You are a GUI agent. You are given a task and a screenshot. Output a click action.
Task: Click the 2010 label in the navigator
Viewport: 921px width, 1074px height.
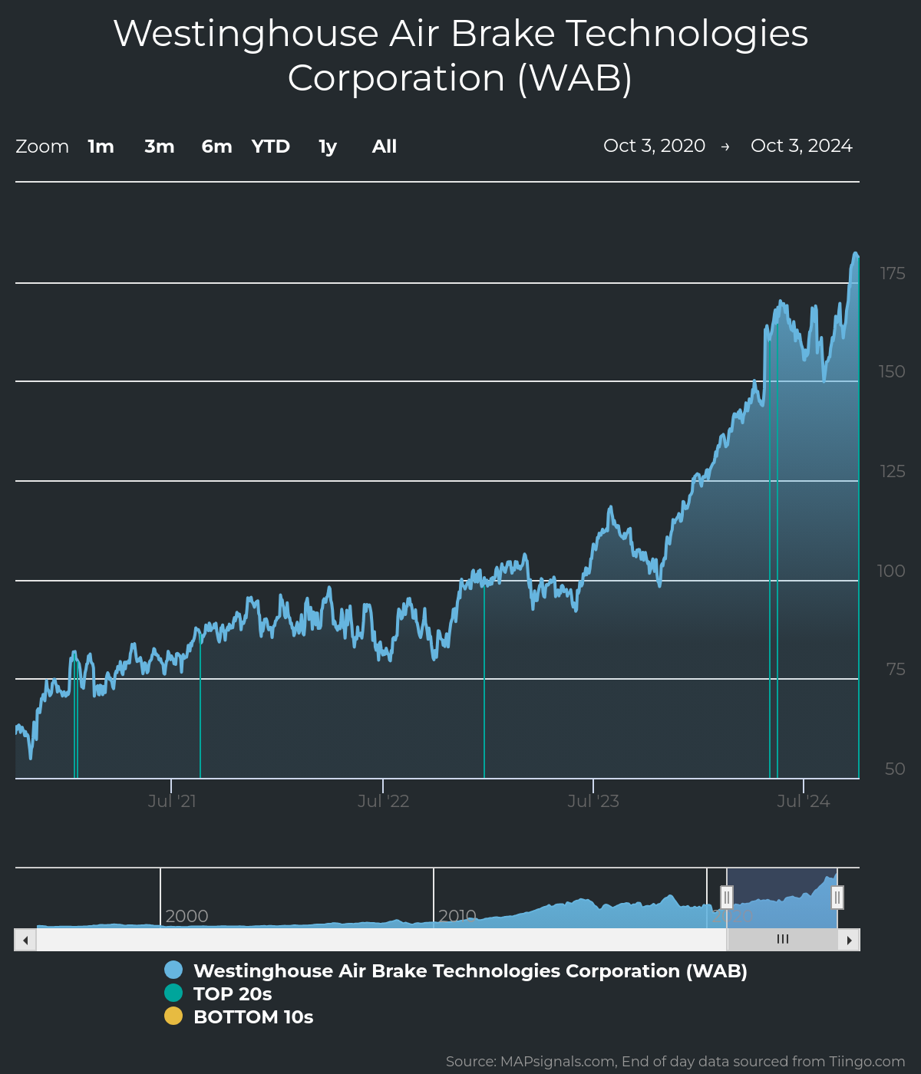click(x=457, y=917)
